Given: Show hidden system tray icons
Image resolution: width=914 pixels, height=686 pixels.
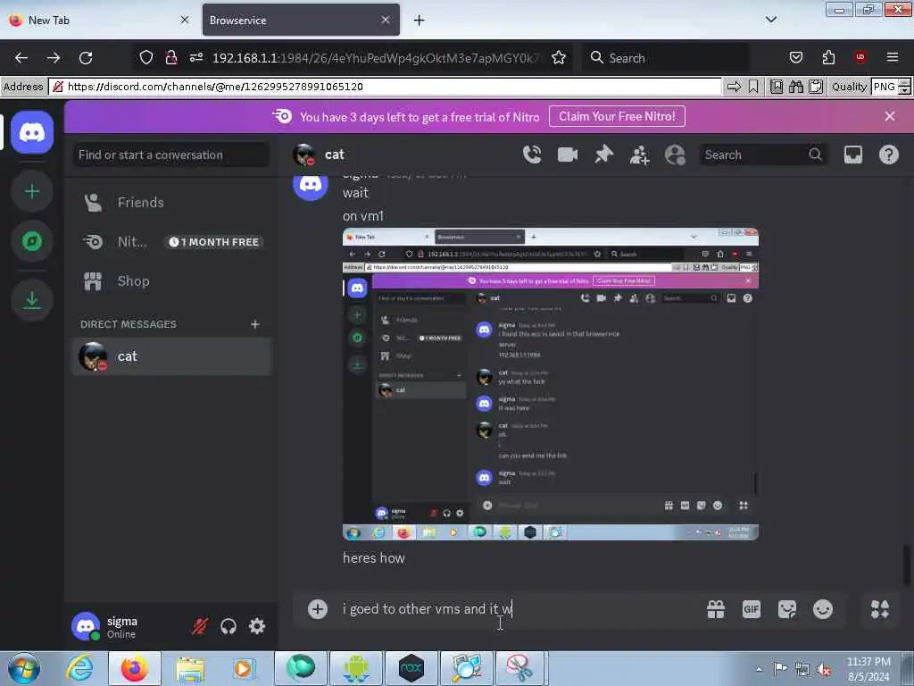Looking at the screenshot, I should coord(759,669).
